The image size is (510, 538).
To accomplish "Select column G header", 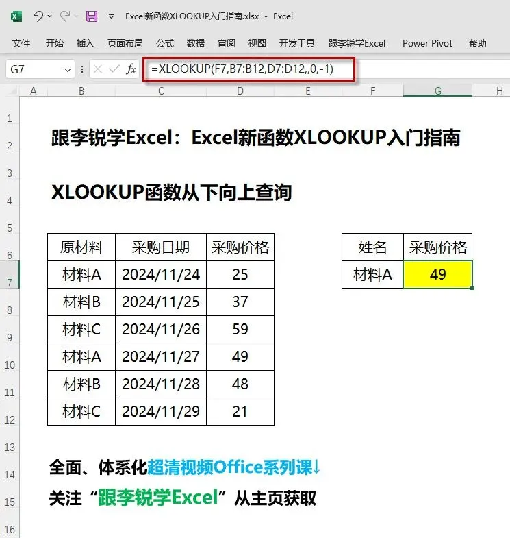I will [437, 91].
